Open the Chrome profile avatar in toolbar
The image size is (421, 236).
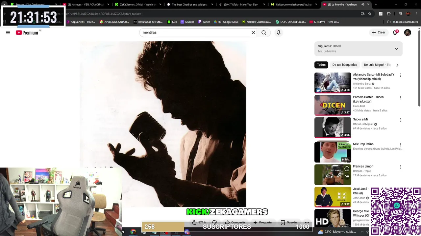(x=408, y=14)
